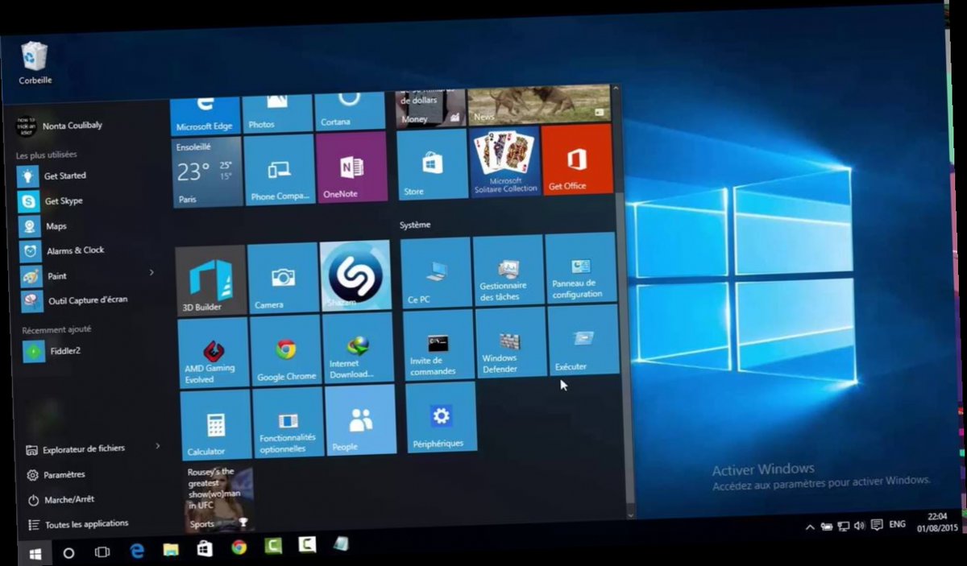Expand the Explorateur de fichiers submenu arrow

[x=157, y=448]
